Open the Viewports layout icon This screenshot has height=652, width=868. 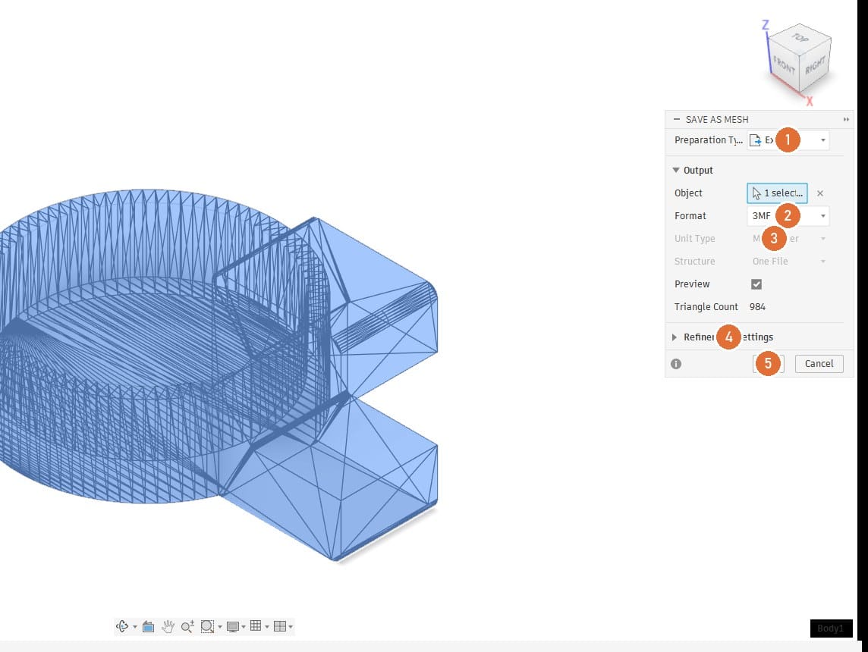tap(280, 626)
